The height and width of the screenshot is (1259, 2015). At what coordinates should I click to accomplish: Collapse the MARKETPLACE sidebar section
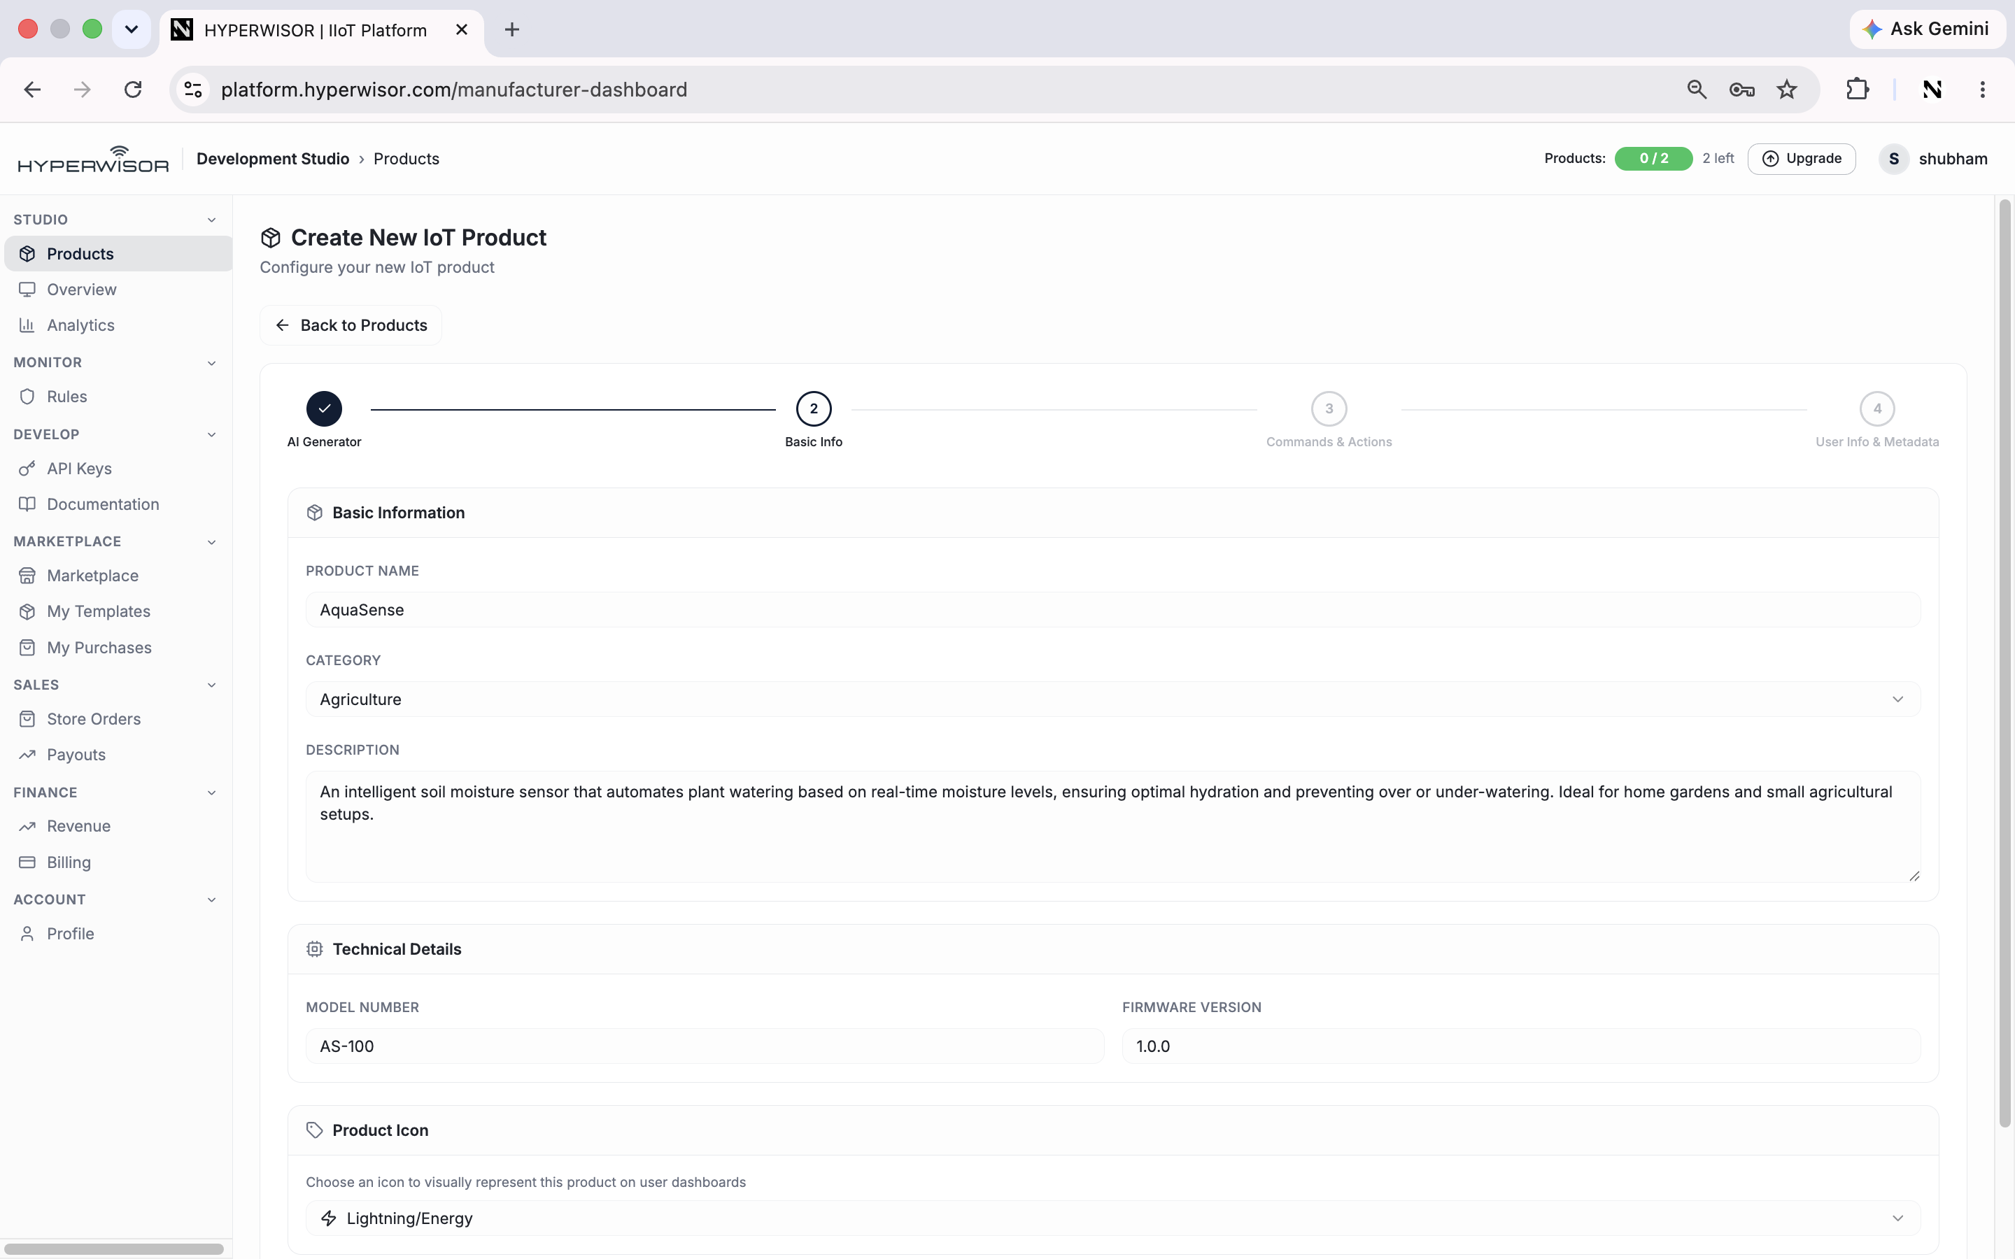pos(211,542)
